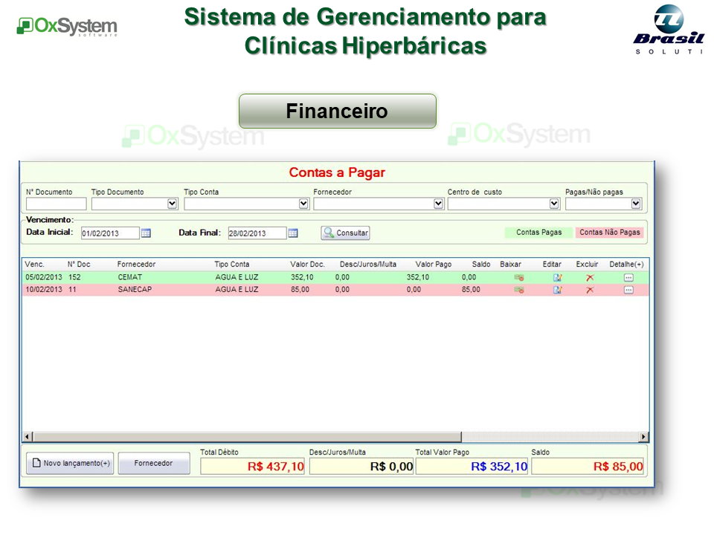Click the horizontal scrollbar right arrow
Image resolution: width=714 pixels, height=535 pixels.
click(x=643, y=437)
